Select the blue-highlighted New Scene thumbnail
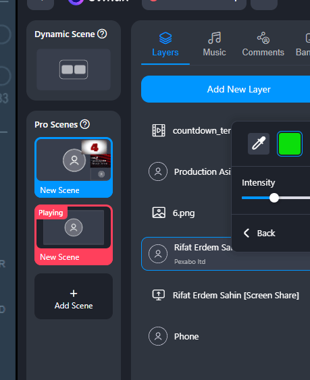This screenshot has width=310, height=380. 74,167
